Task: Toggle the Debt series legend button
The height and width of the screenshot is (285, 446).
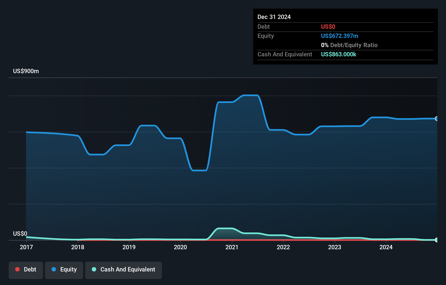Action: point(26,270)
